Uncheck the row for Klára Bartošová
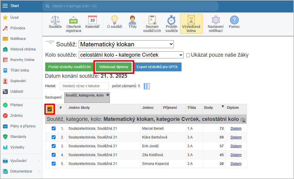 (54, 137)
